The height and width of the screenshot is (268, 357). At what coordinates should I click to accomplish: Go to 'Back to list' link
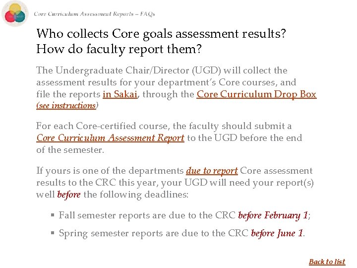point(327,262)
